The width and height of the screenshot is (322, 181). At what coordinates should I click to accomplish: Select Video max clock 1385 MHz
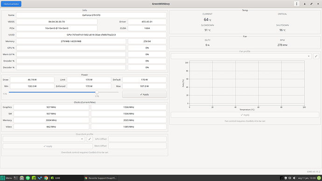(129, 127)
